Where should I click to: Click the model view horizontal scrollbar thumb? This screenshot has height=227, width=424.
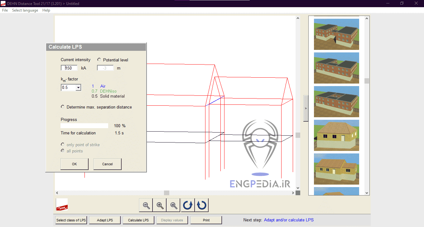point(166,193)
